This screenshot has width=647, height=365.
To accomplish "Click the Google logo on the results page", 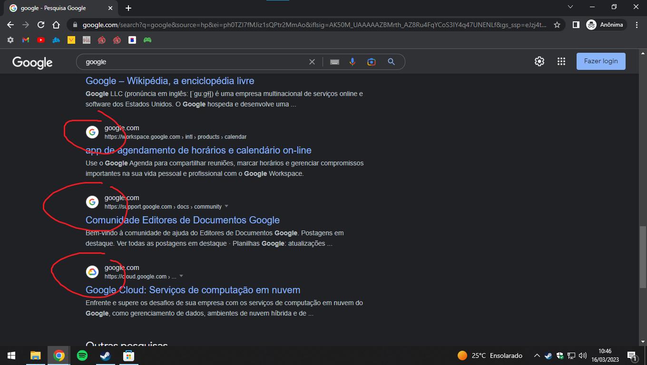I will coord(32,62).
